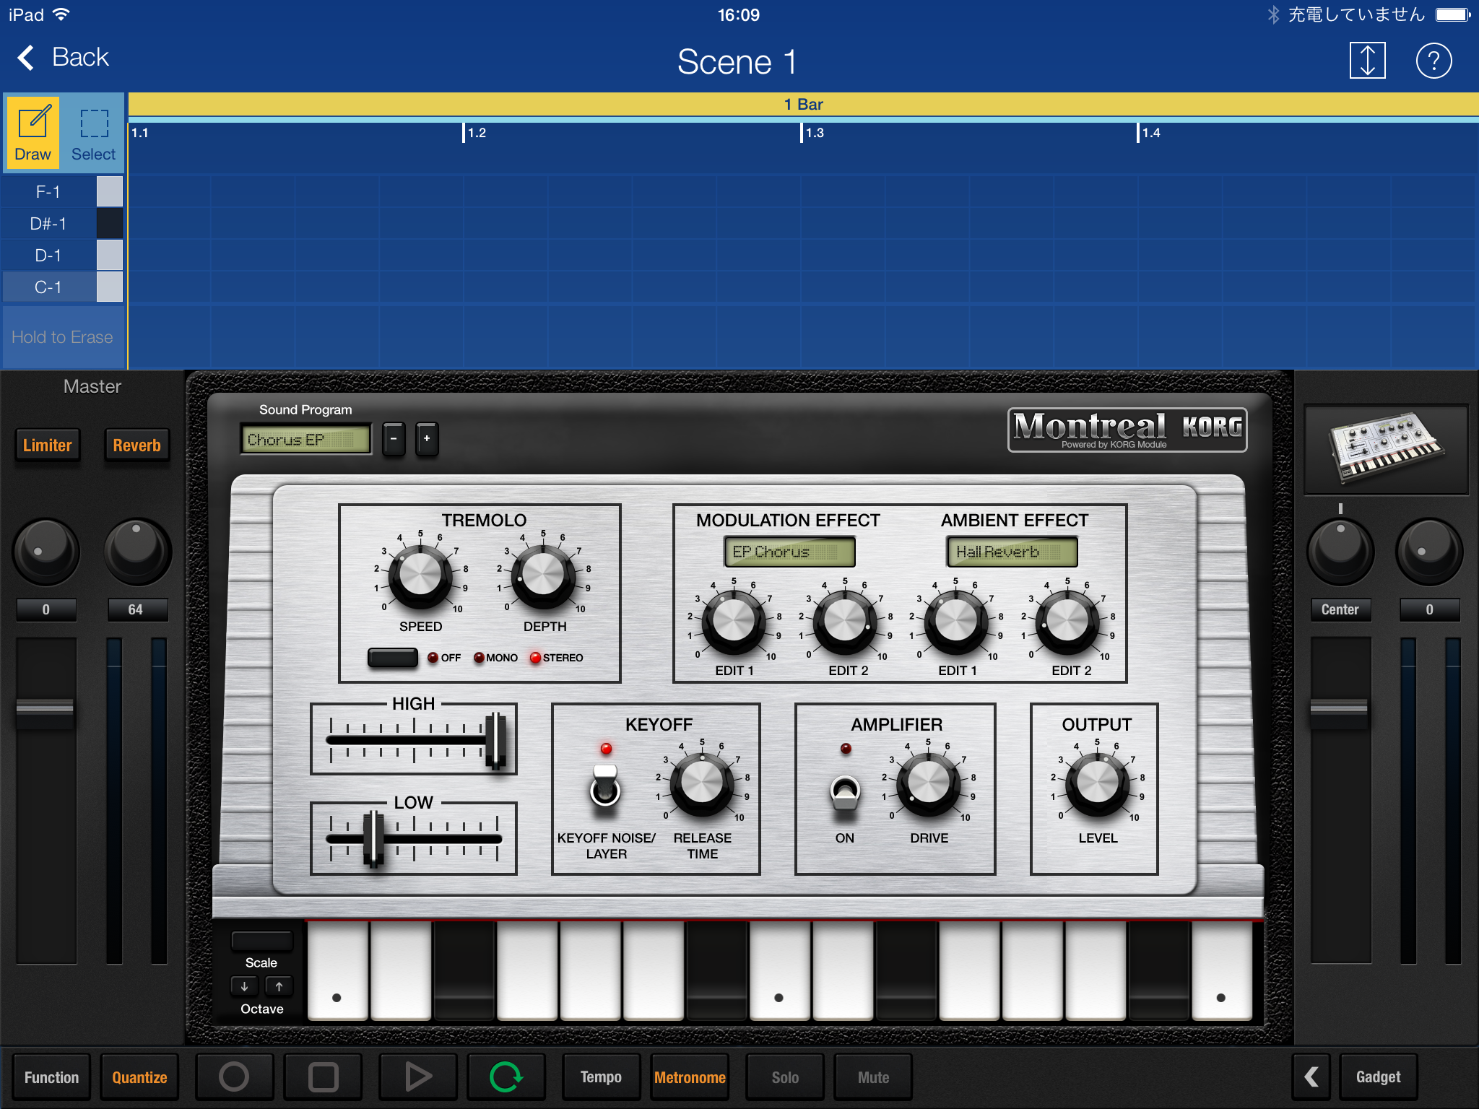
Task: Click the Master knob above value 0
Action: [x=46, y=551]
